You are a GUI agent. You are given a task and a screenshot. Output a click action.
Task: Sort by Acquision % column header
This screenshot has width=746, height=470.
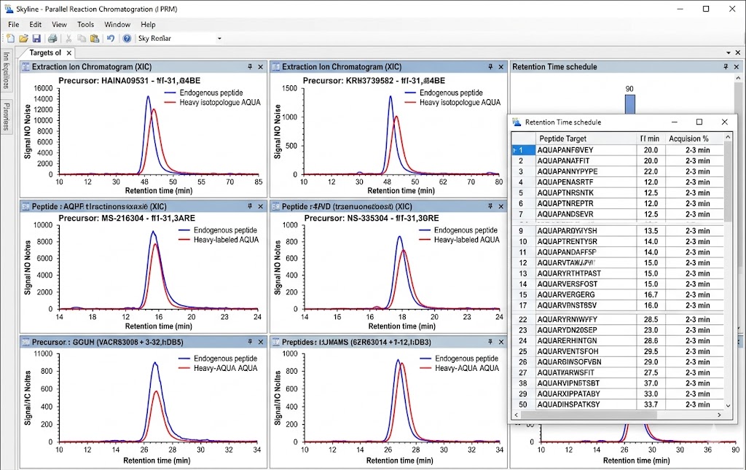tap(694, 138)
